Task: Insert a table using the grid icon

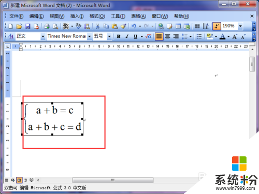Action: [178, 26]
